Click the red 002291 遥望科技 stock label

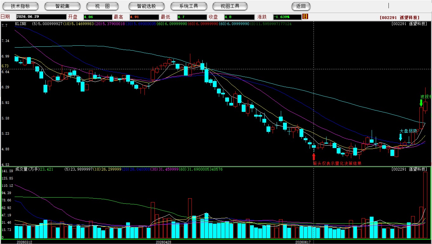[399, 17]
